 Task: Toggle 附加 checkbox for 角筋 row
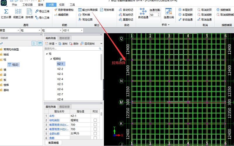[95, 138]
